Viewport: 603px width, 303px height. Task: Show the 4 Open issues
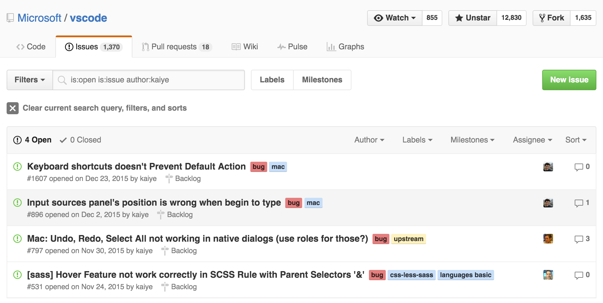(x=32, y=140)
